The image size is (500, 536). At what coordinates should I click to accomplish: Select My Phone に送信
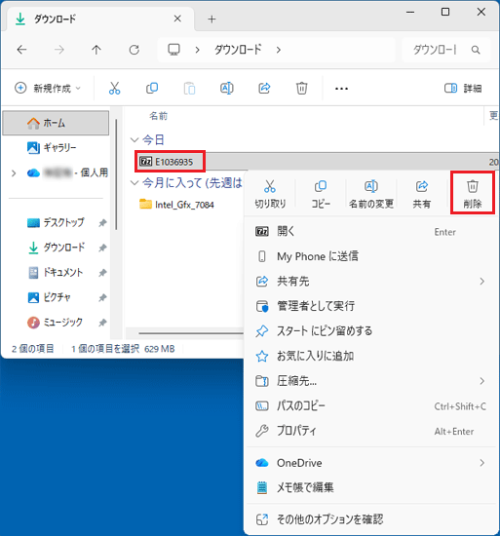pos(370,256)
